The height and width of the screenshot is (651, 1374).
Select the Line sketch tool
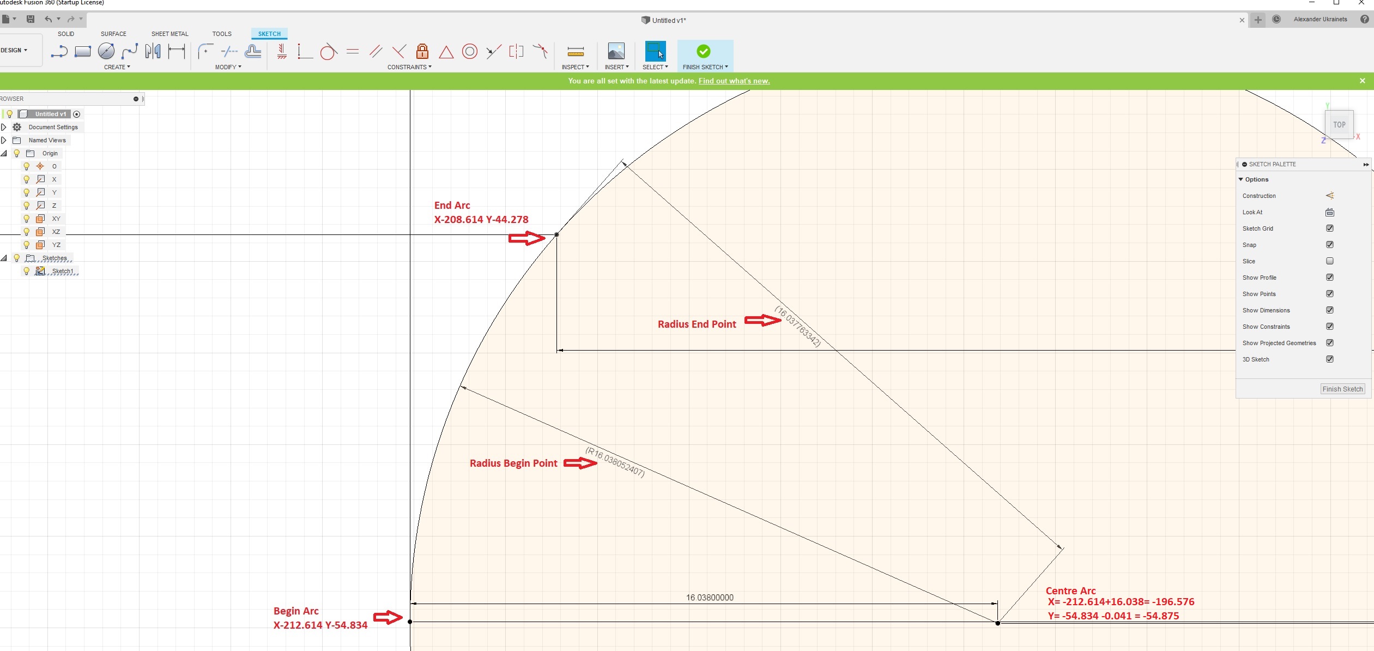[59, 52]
